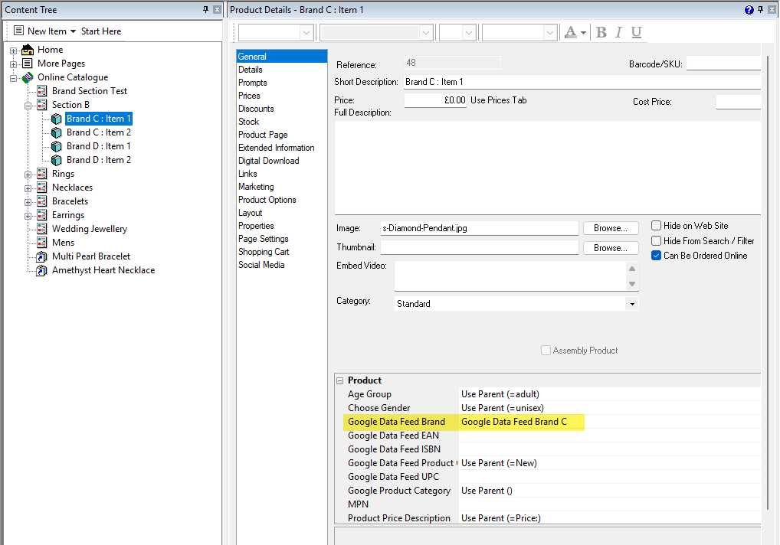Enable Hide on Web Site checkbox
Image resolution: width=780 pixels, height=545 pixels.
[656, 226]
